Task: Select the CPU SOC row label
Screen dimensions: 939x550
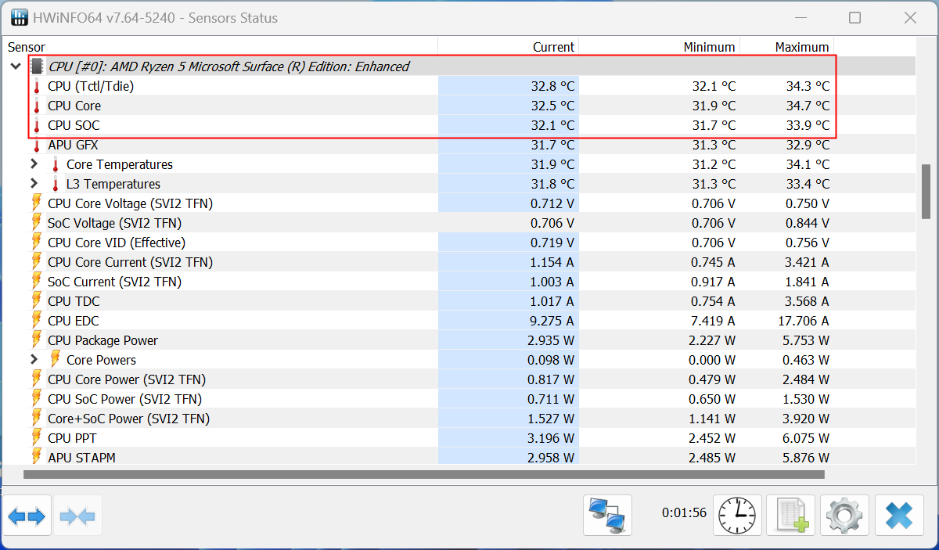Action: click(x=74, y=125)
